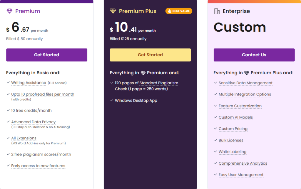Click the Standard Plagiarism Check link
This screenshot has height=189, width=301.
click(159, 83)
